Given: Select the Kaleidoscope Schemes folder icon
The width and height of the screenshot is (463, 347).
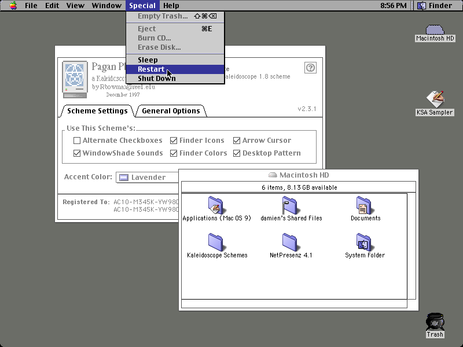Looking at the screenshot, I should point(216,242).
